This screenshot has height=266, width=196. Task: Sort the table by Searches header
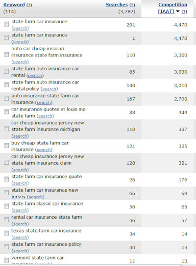tap(117, 5)
